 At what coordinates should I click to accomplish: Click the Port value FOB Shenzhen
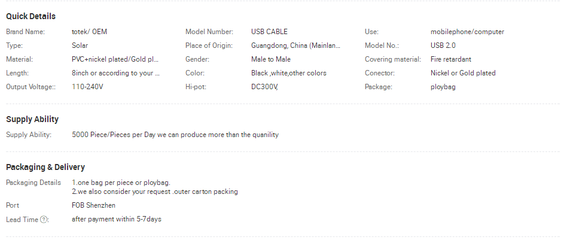pos(93,205)
